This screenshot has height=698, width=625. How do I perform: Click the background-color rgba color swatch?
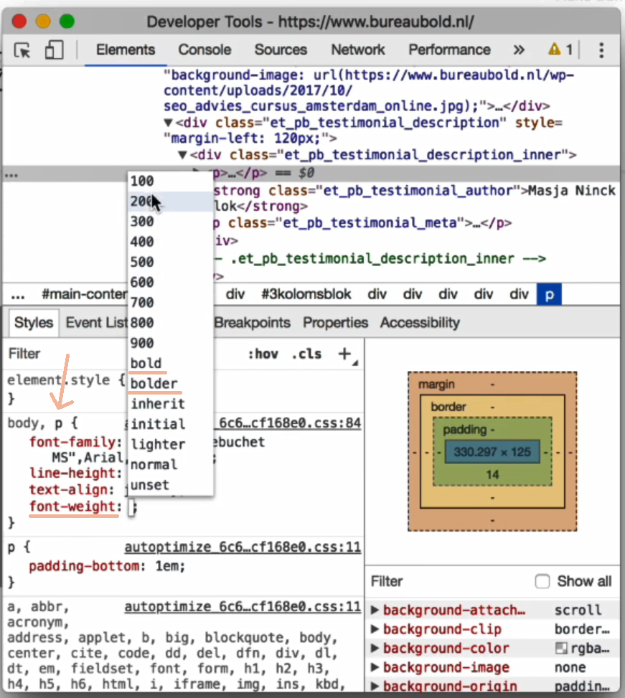click(561, 649)
